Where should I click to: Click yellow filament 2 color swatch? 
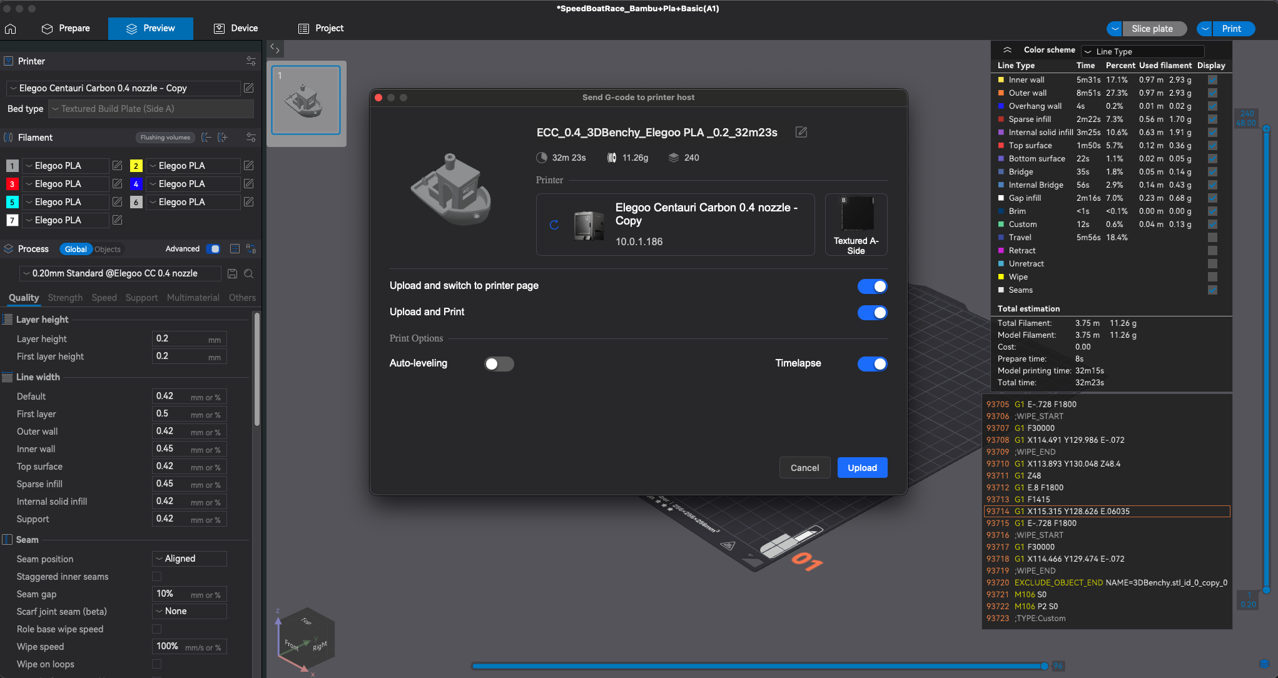pos(136,166)
